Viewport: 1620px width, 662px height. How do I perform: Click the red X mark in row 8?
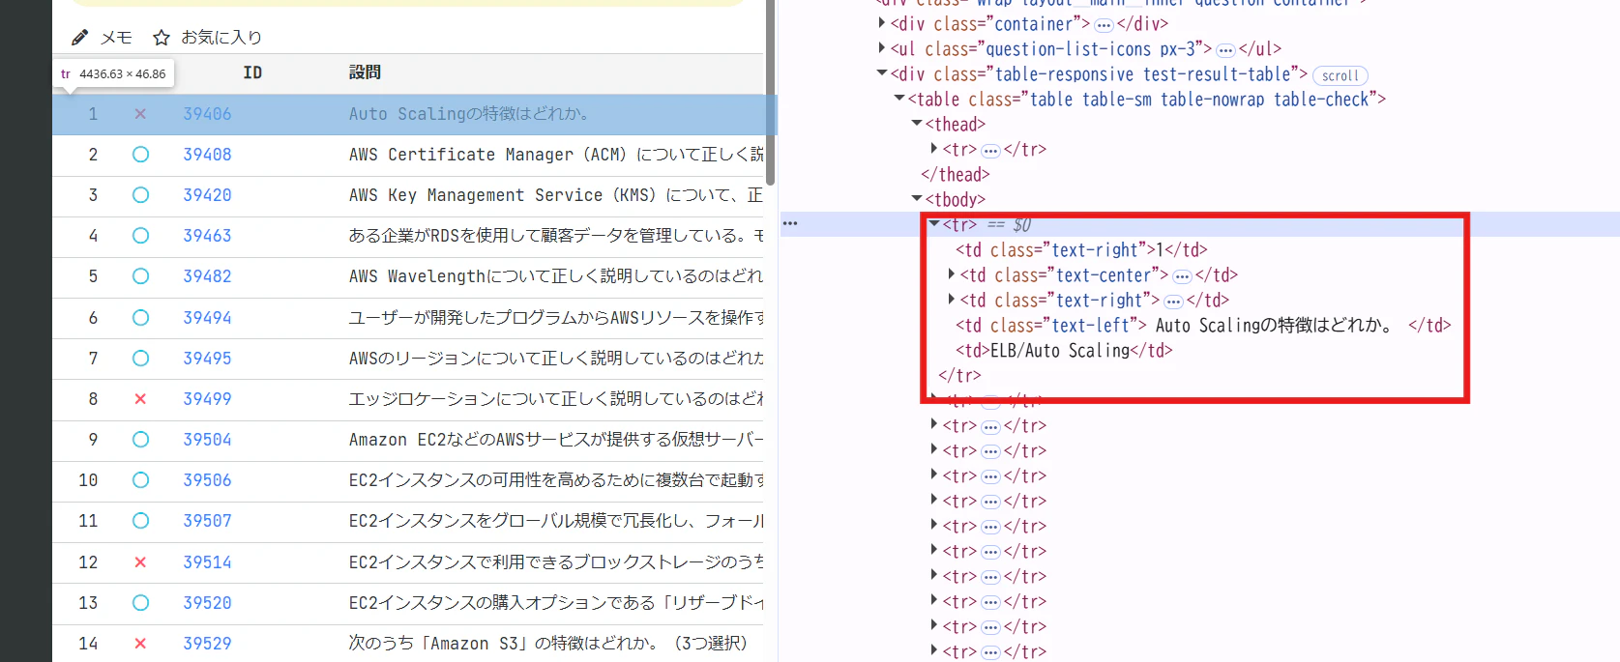tap(140, 399)
